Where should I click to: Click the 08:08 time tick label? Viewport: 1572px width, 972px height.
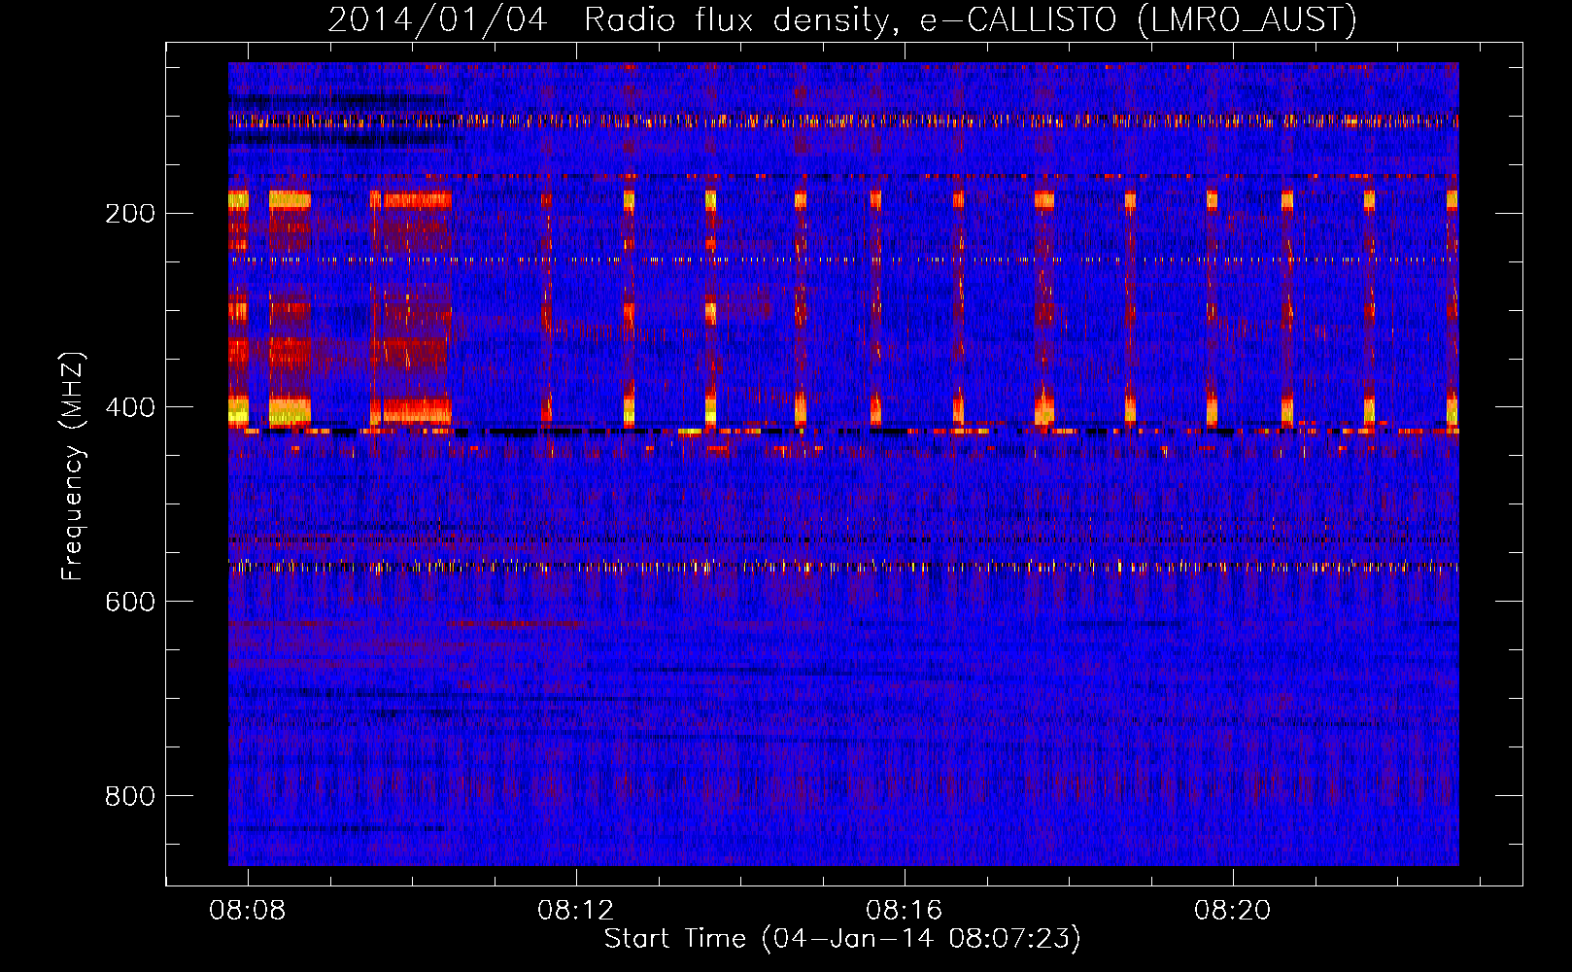click(x=248, y=910)
